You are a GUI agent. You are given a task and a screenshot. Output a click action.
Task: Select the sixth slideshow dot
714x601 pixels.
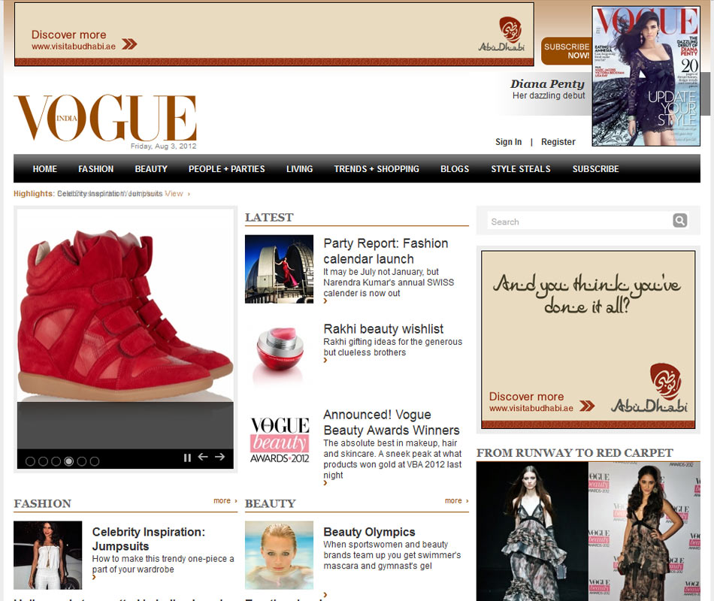(x=95, y=461)
